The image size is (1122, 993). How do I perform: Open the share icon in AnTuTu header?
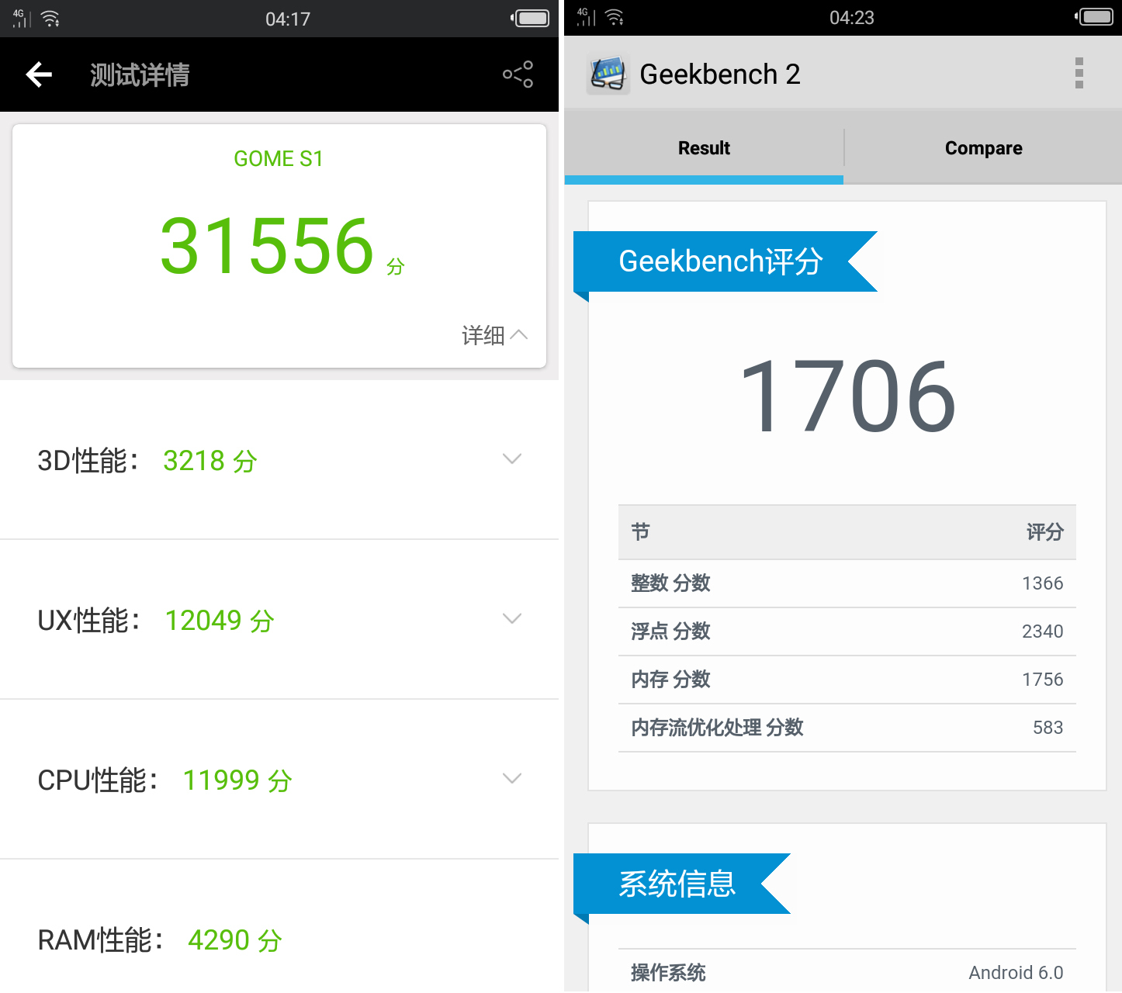(517, 74)
